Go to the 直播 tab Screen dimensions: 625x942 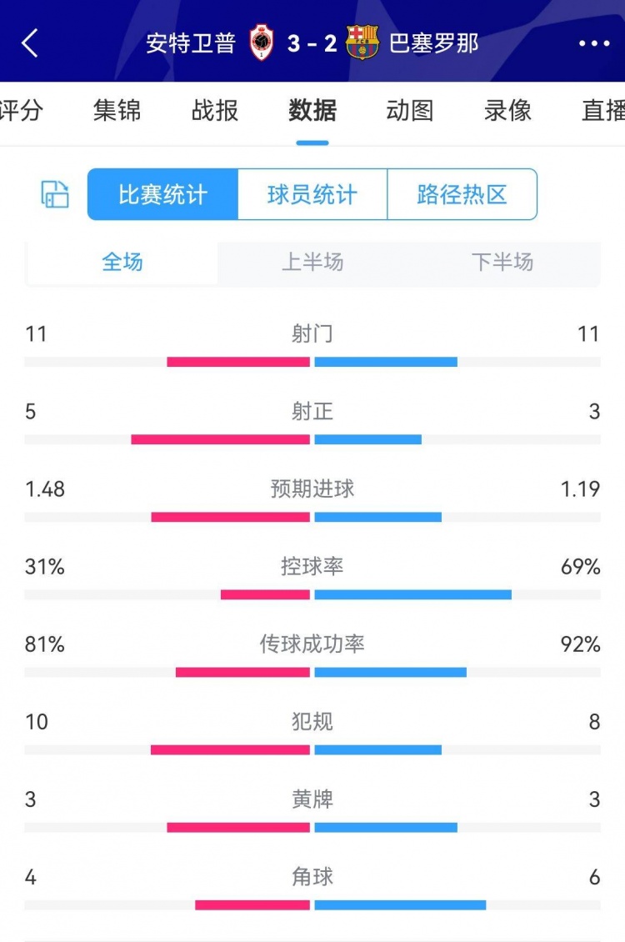click(602, 111)
